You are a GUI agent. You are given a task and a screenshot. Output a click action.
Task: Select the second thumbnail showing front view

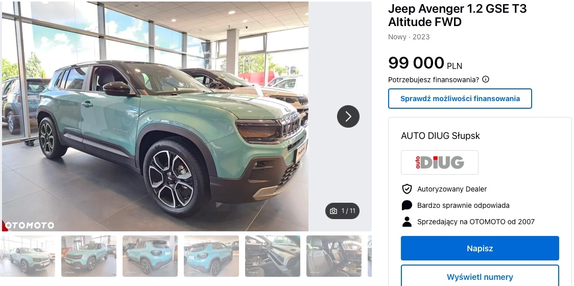click(88, 256)
